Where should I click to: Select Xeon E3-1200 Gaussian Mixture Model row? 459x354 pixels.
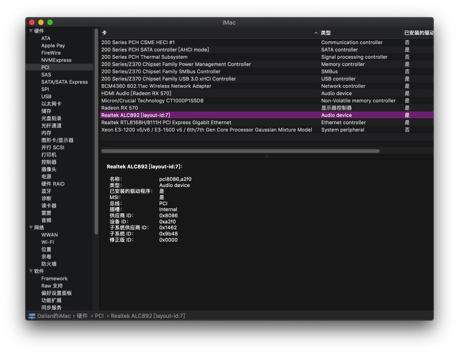266,130
